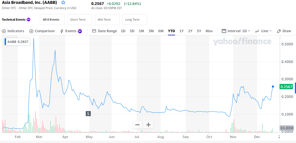Click the line chart type icon
Image resolution: width=296 pixels, height=143 pixels.
tap(257, 31)
